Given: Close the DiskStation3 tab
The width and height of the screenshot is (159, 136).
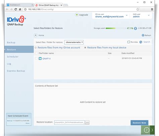Looking at the screenshot, I should click(32, 5).
